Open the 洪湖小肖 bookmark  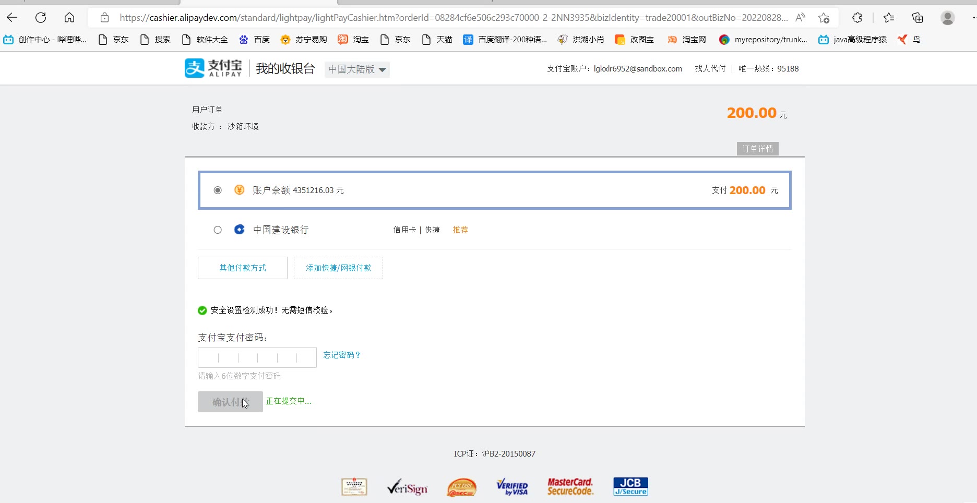581,39
